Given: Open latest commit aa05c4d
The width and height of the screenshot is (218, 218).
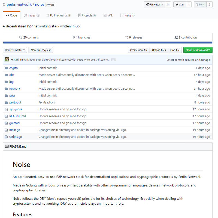Looking at the screenshot, I should [190, 60].
